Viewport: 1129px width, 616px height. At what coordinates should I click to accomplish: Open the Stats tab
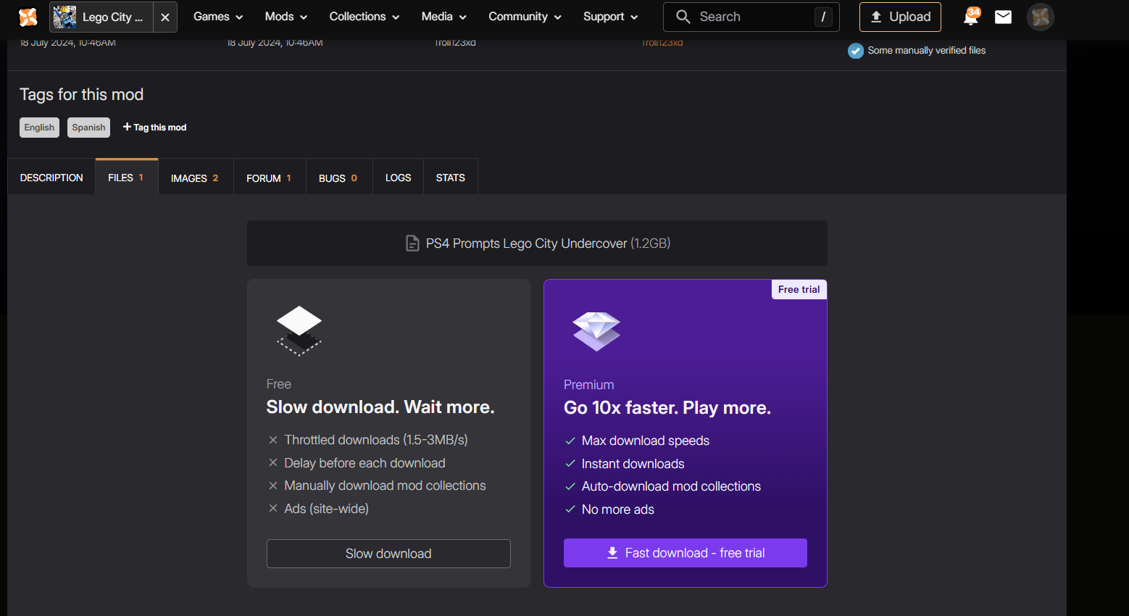[450, 178]
